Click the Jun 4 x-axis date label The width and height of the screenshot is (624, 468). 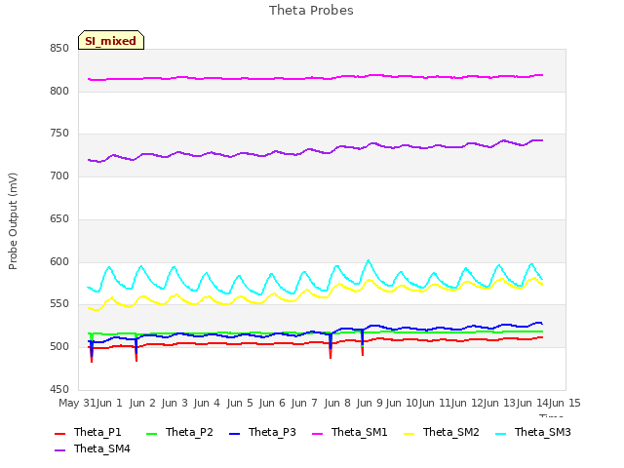207,403
